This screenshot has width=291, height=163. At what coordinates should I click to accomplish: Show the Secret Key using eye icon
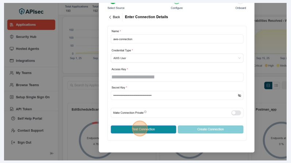point(240,96)
